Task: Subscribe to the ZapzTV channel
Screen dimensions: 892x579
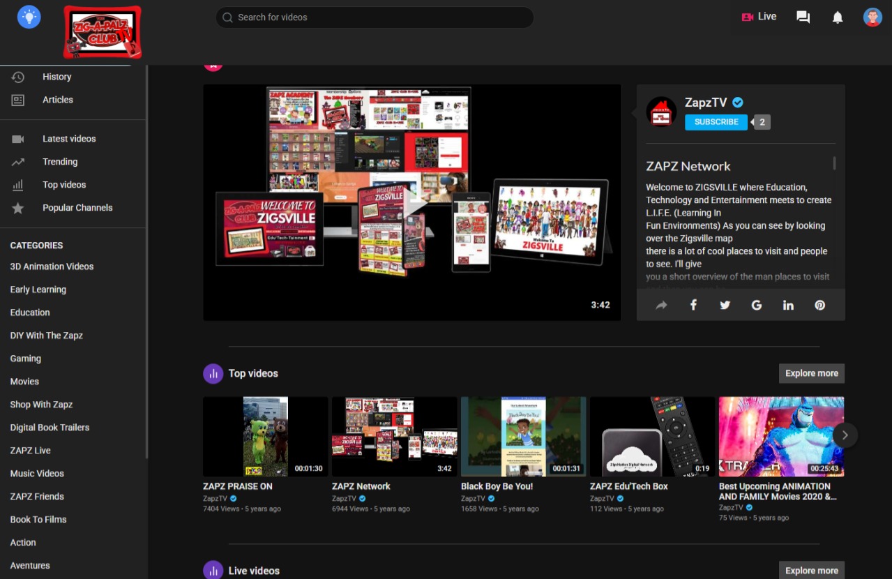Action: click(716, 122)
